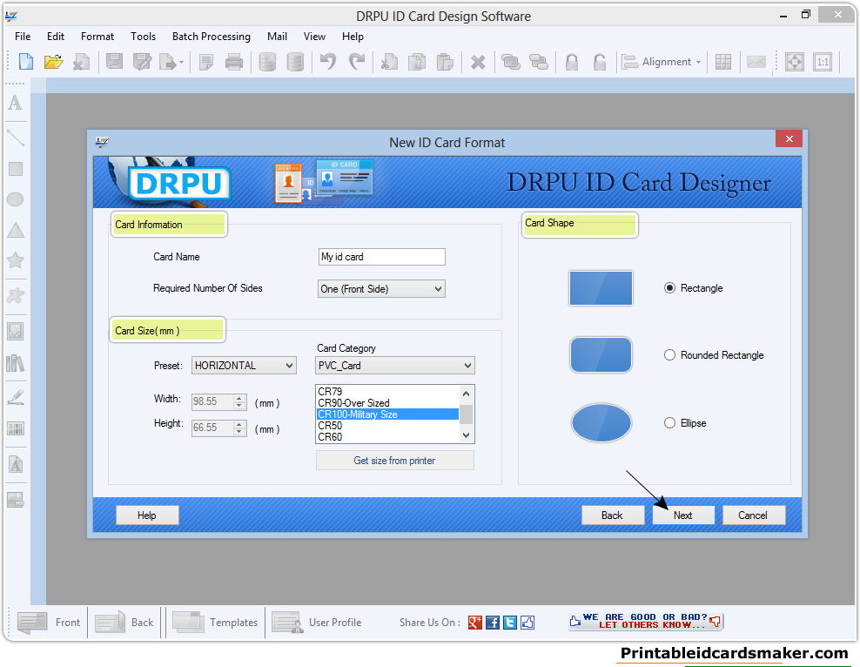Click the Unlock open padlock icon
Screen dimensions: 860x667
600,62
